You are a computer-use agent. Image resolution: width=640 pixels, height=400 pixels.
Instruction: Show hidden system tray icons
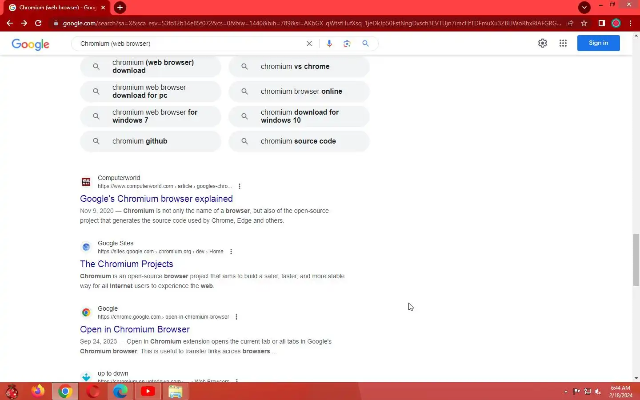[x=566, y=392]
